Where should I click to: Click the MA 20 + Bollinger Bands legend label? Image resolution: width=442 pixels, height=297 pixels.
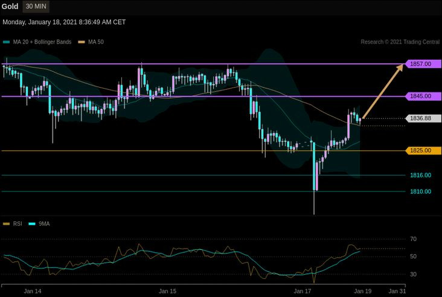(42, 42)
